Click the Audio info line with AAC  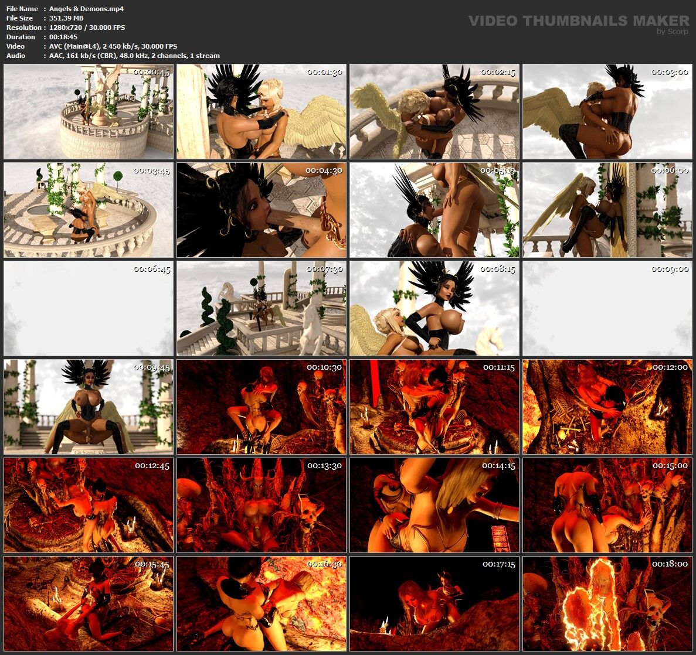click(x=131, y=56)
